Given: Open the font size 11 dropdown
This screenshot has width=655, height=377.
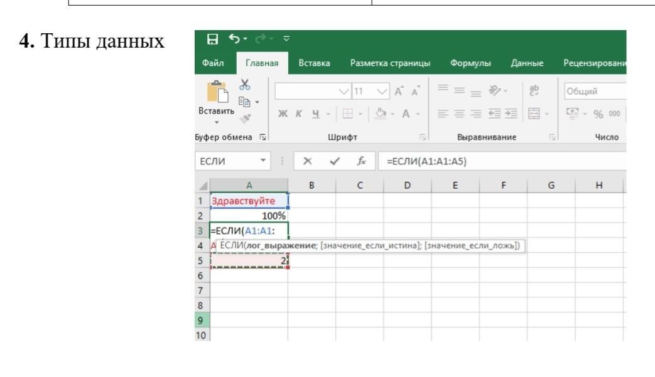Looking at the screenshot, I should (382, 92).
